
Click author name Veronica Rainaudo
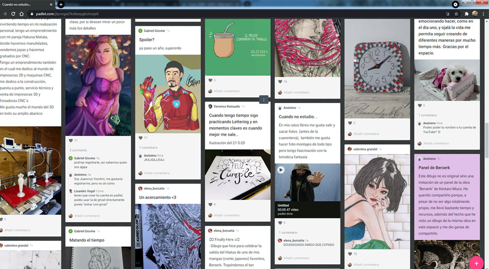click(x=227, y=107)
